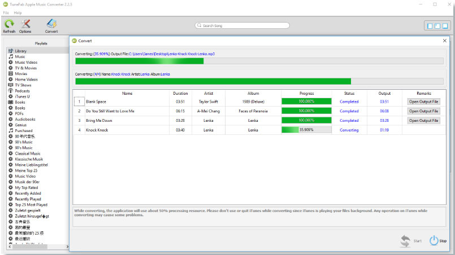This screenshot has width=455, height=255.
Task: Select the third layout view icon
Action: (445, 26)
